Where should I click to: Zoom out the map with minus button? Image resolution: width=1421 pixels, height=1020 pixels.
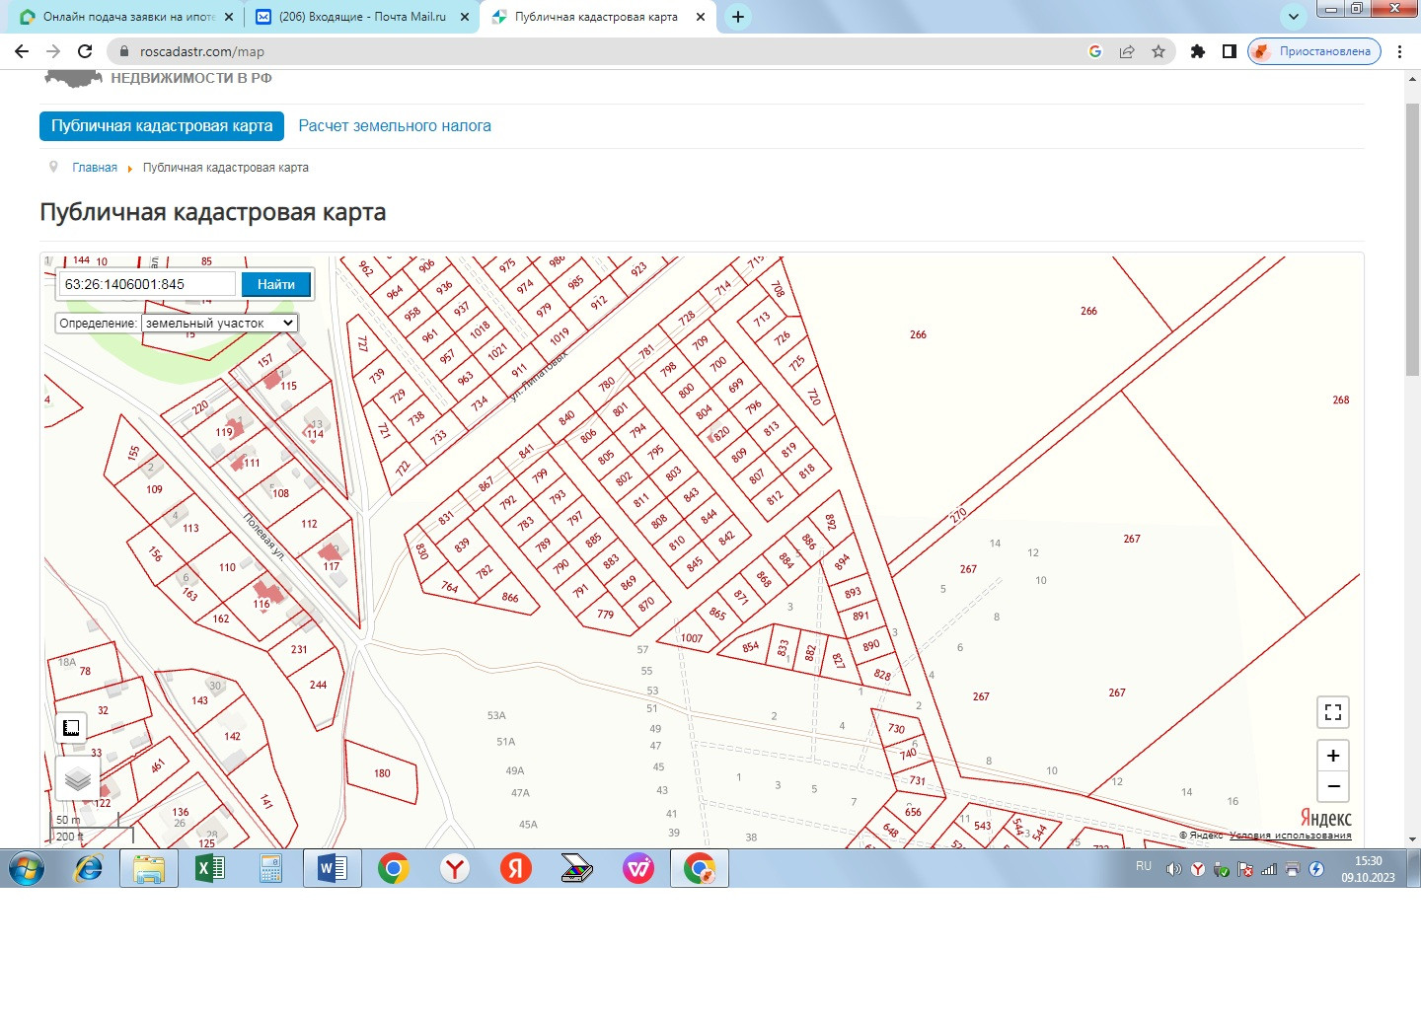point(1332,786)
